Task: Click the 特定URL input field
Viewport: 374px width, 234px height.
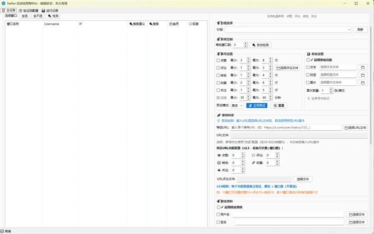Action: pos(286,128)
